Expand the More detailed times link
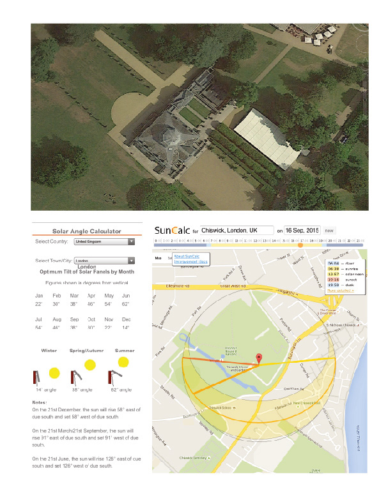Image resolution: width=372 pixels, height=495 pixels. (341, 291)
